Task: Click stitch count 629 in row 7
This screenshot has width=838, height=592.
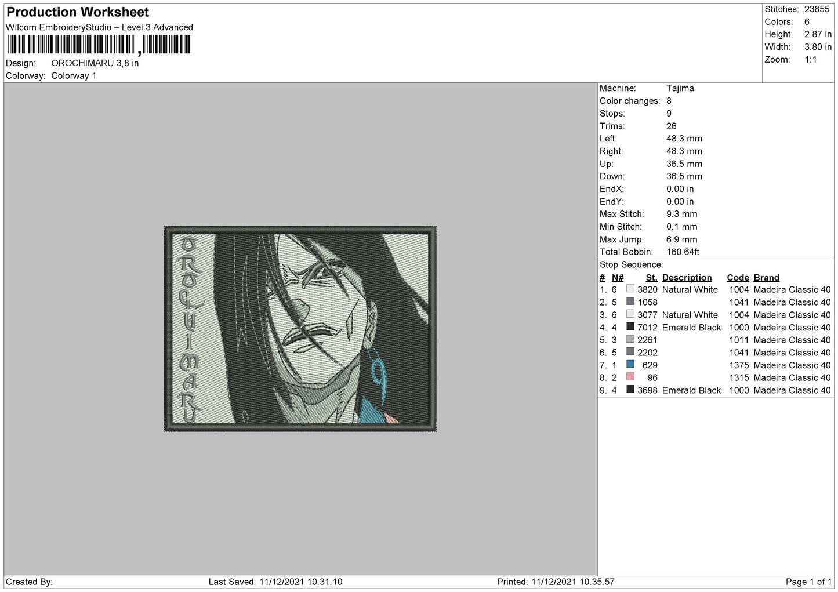Action: point(650,365)
